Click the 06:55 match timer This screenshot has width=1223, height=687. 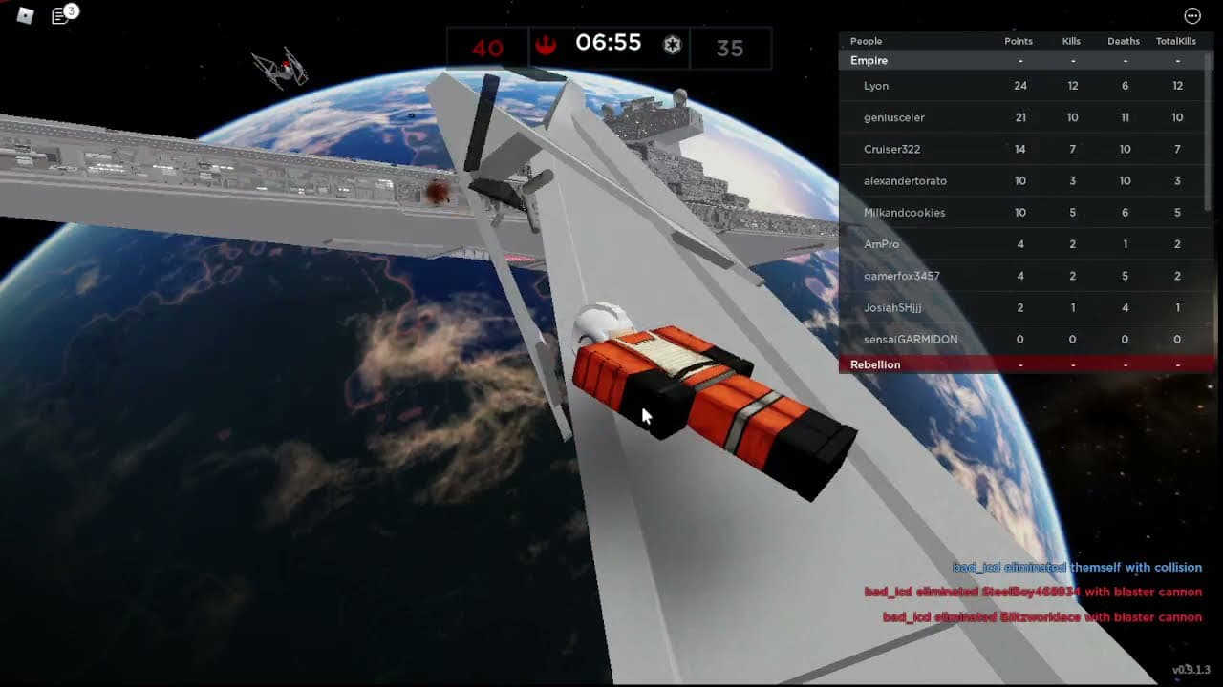(609, 43)
